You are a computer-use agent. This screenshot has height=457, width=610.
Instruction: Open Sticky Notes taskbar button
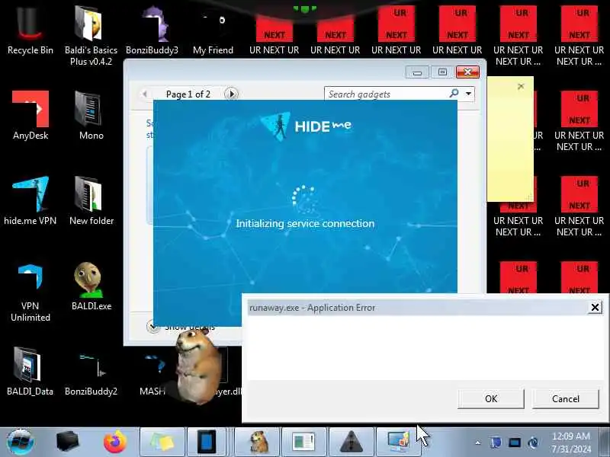(x=162, y=442)
